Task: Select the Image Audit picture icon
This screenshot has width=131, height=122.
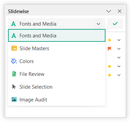Action: click(x=14, y=99)
